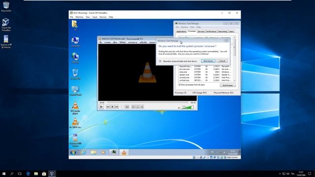The height and width of the screenshot is (177, 315).
Task: Open Internet Explorer in Windows 7 taskbar
Action: [x=83, y=152]
